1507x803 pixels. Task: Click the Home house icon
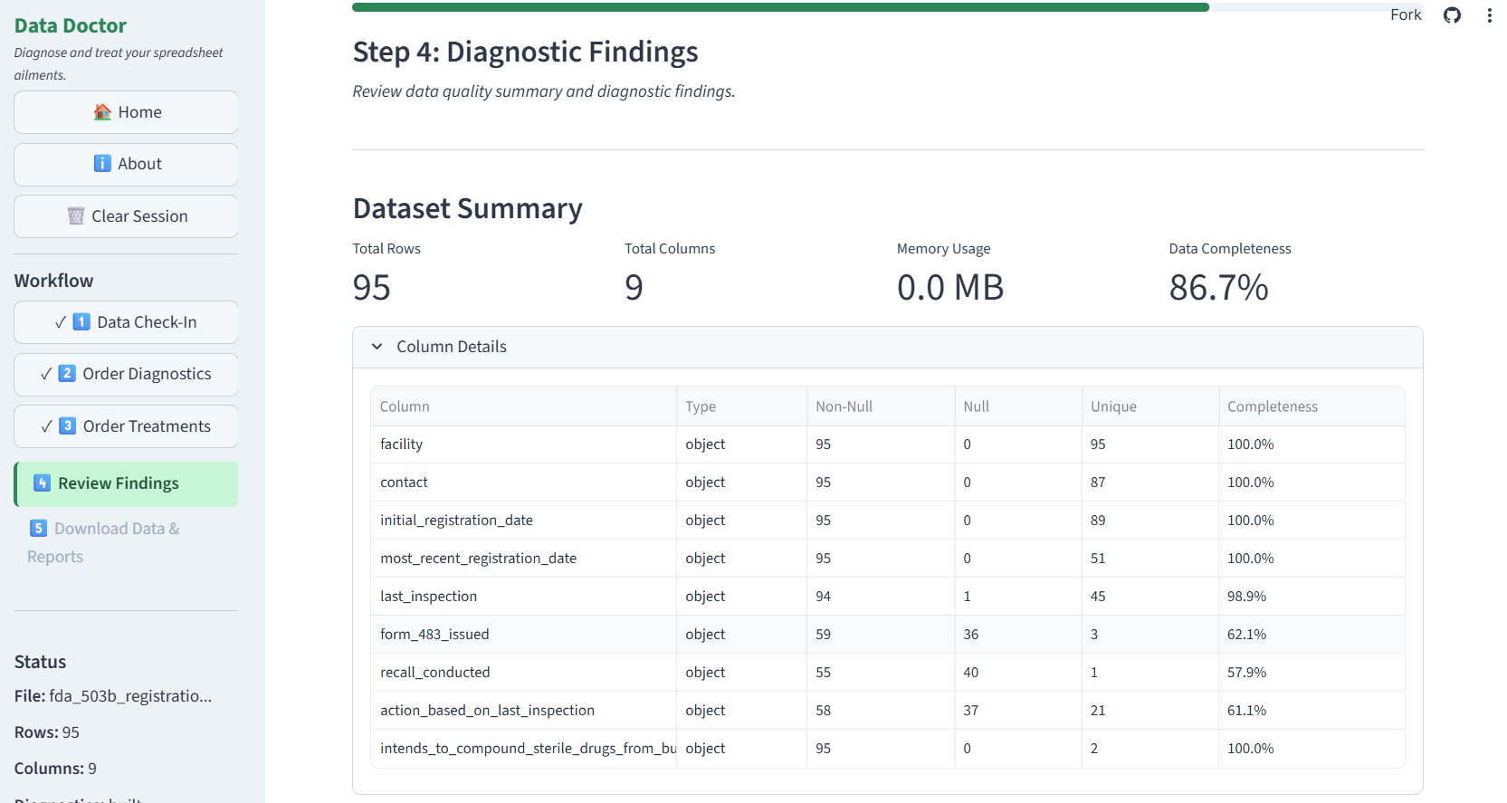[x=102, y=112]
